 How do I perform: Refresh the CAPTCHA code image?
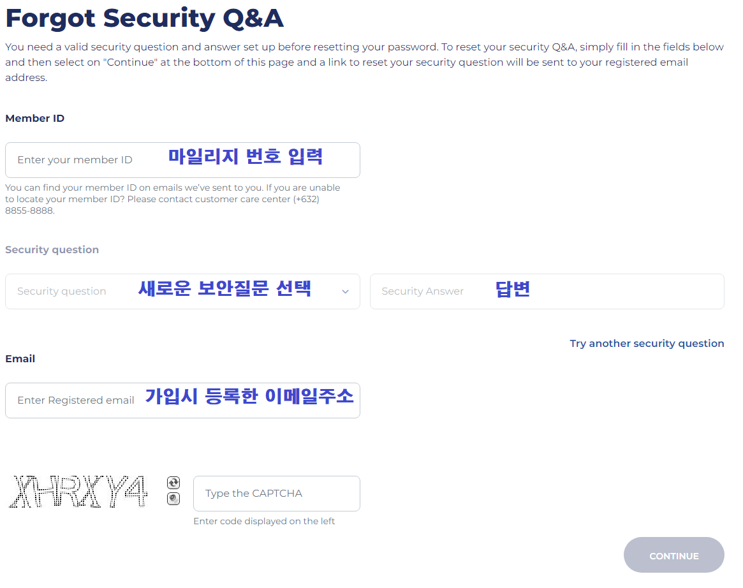pos(173,483)
